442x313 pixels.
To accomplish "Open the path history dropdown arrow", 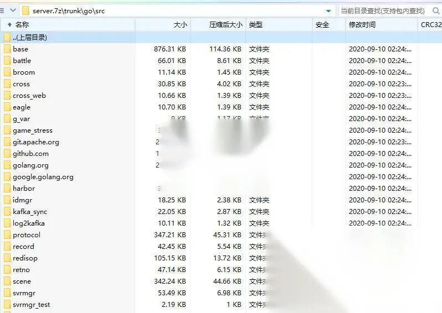I will [328, 11].
